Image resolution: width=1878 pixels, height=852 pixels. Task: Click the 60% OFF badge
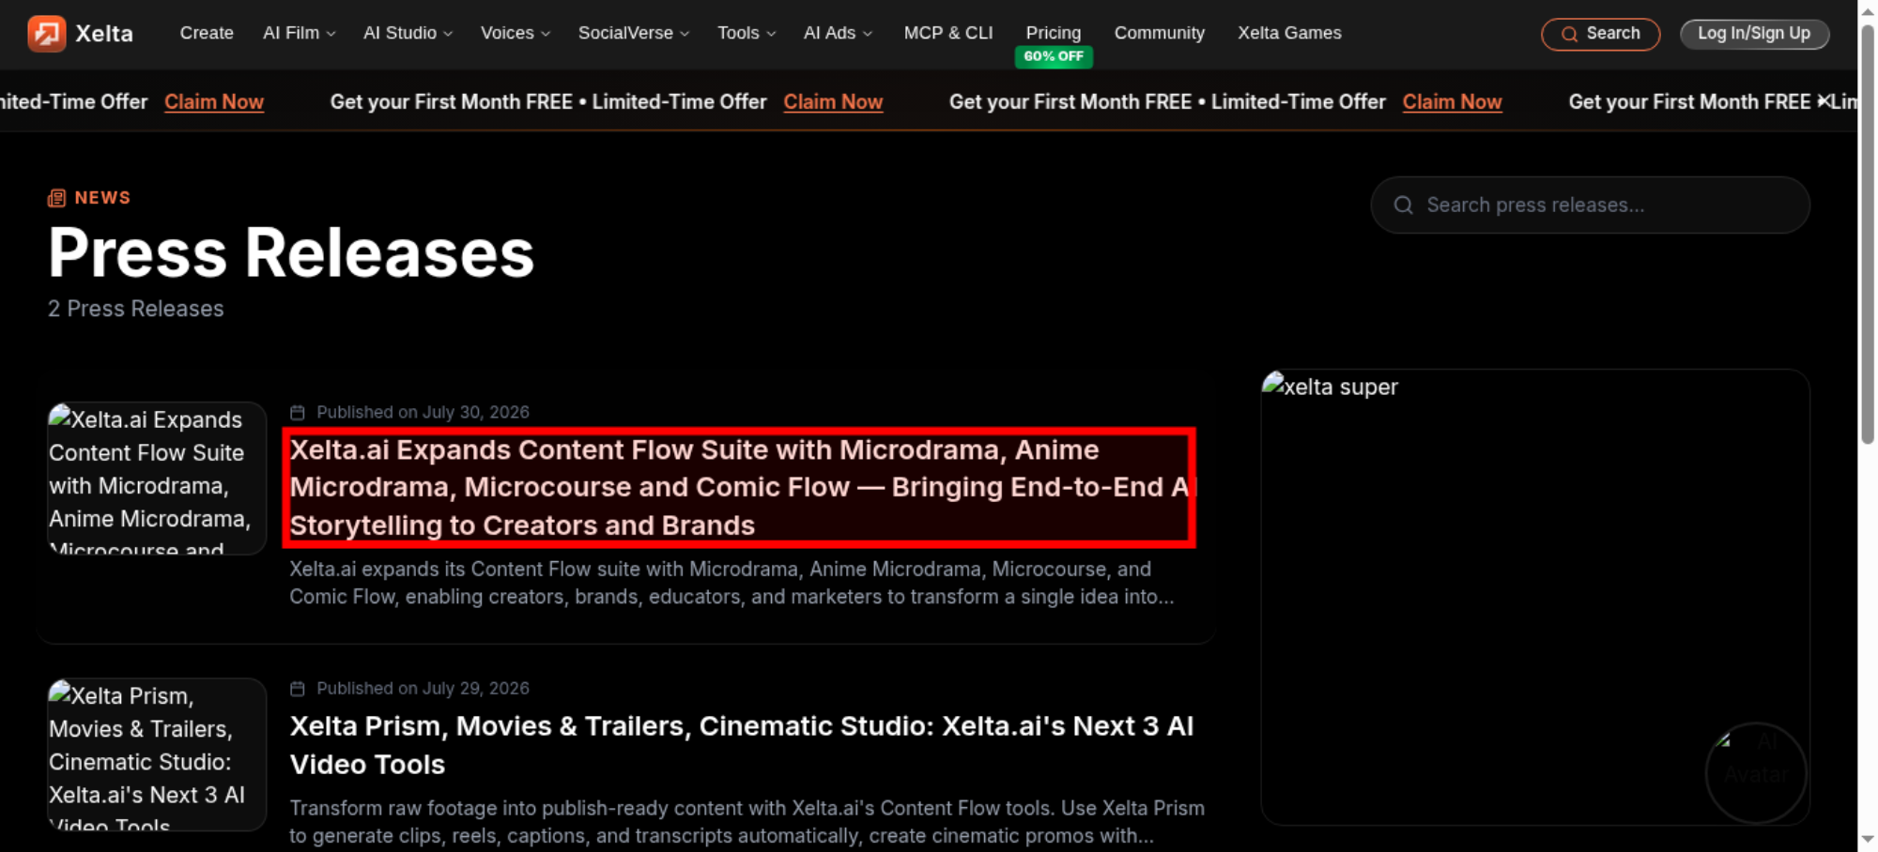click(x=1054, y=56)
